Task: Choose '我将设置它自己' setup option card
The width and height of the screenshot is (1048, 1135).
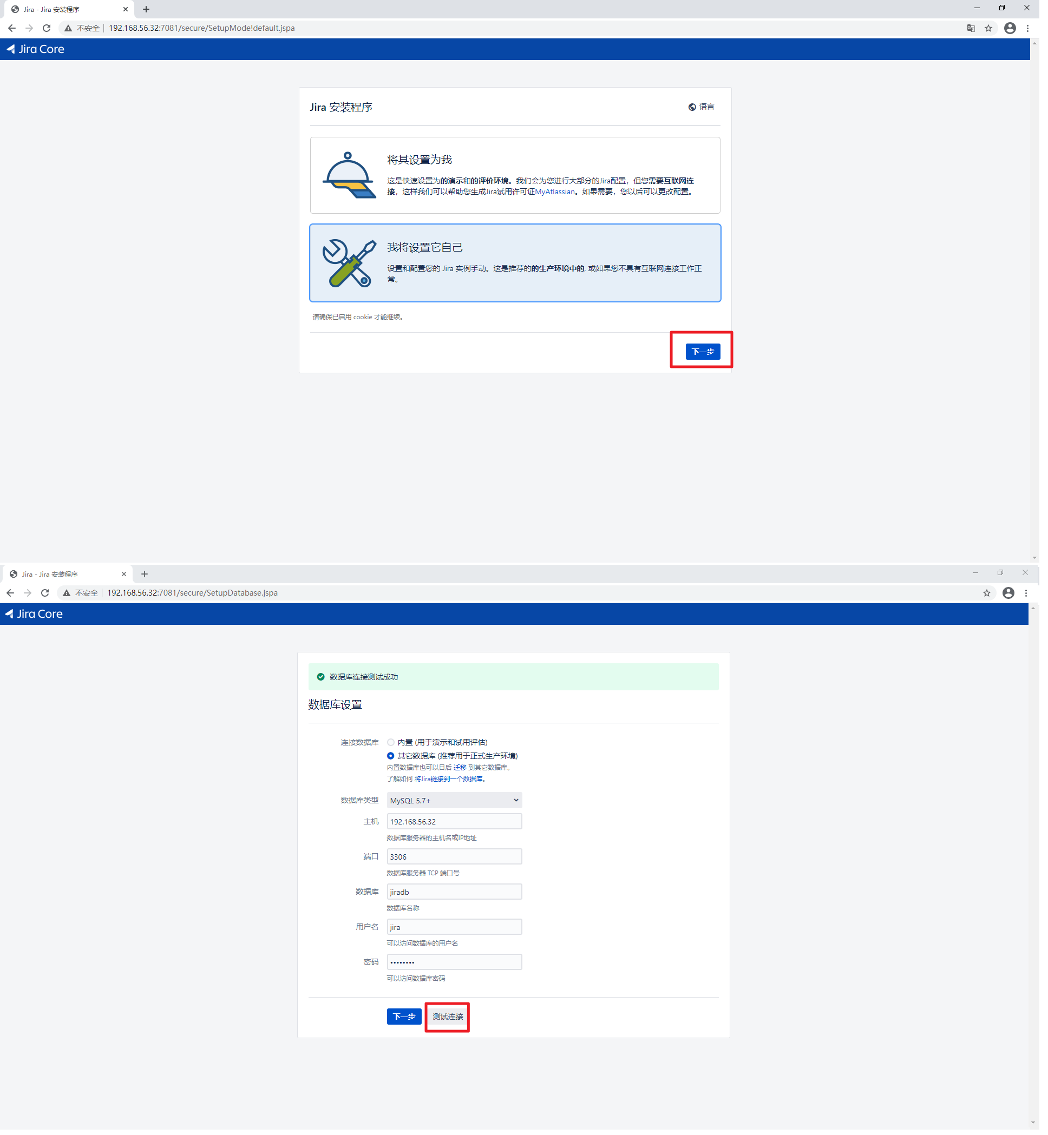Action: click(x=519, y=265)
